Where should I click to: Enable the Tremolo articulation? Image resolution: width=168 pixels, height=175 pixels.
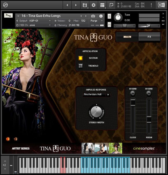81,66
